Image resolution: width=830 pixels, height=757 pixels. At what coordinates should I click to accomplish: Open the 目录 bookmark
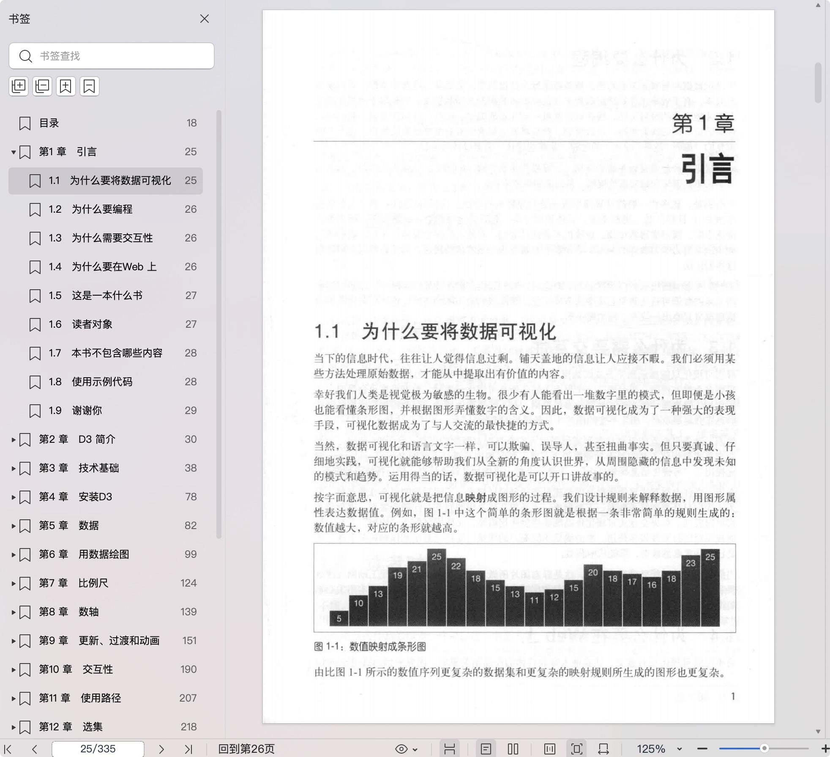pyautogui.click(x=106, y=123)
